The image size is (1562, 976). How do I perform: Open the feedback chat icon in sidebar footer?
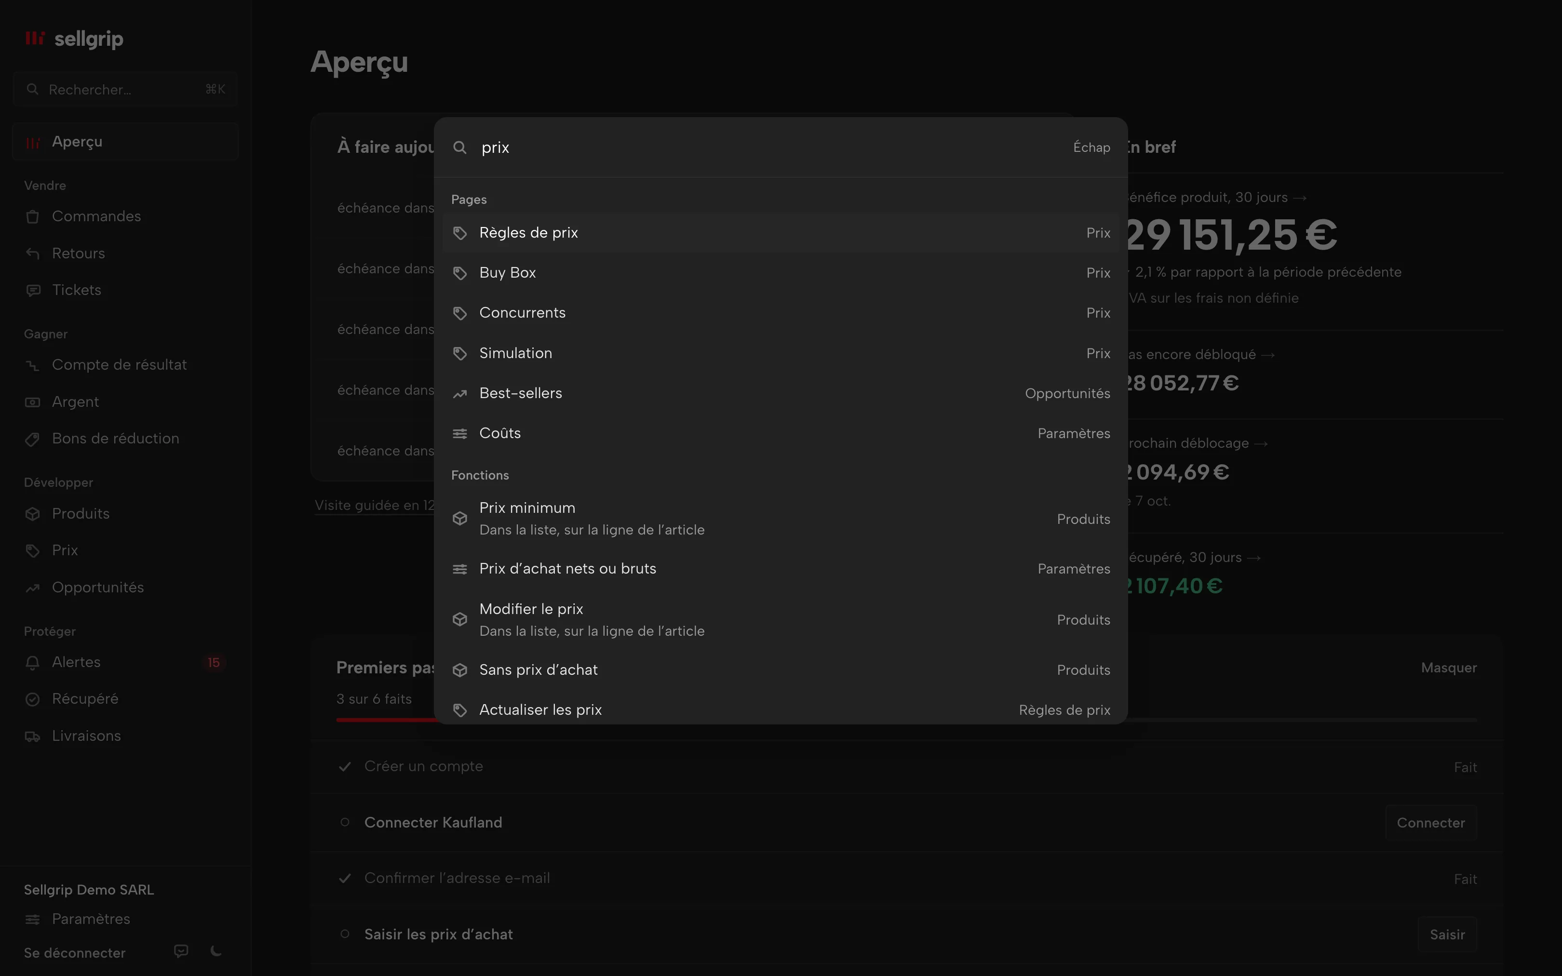[x=181, y=951]
